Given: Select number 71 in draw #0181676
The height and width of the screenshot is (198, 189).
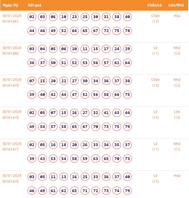Looking at the screenshot, I should point(85,190).
